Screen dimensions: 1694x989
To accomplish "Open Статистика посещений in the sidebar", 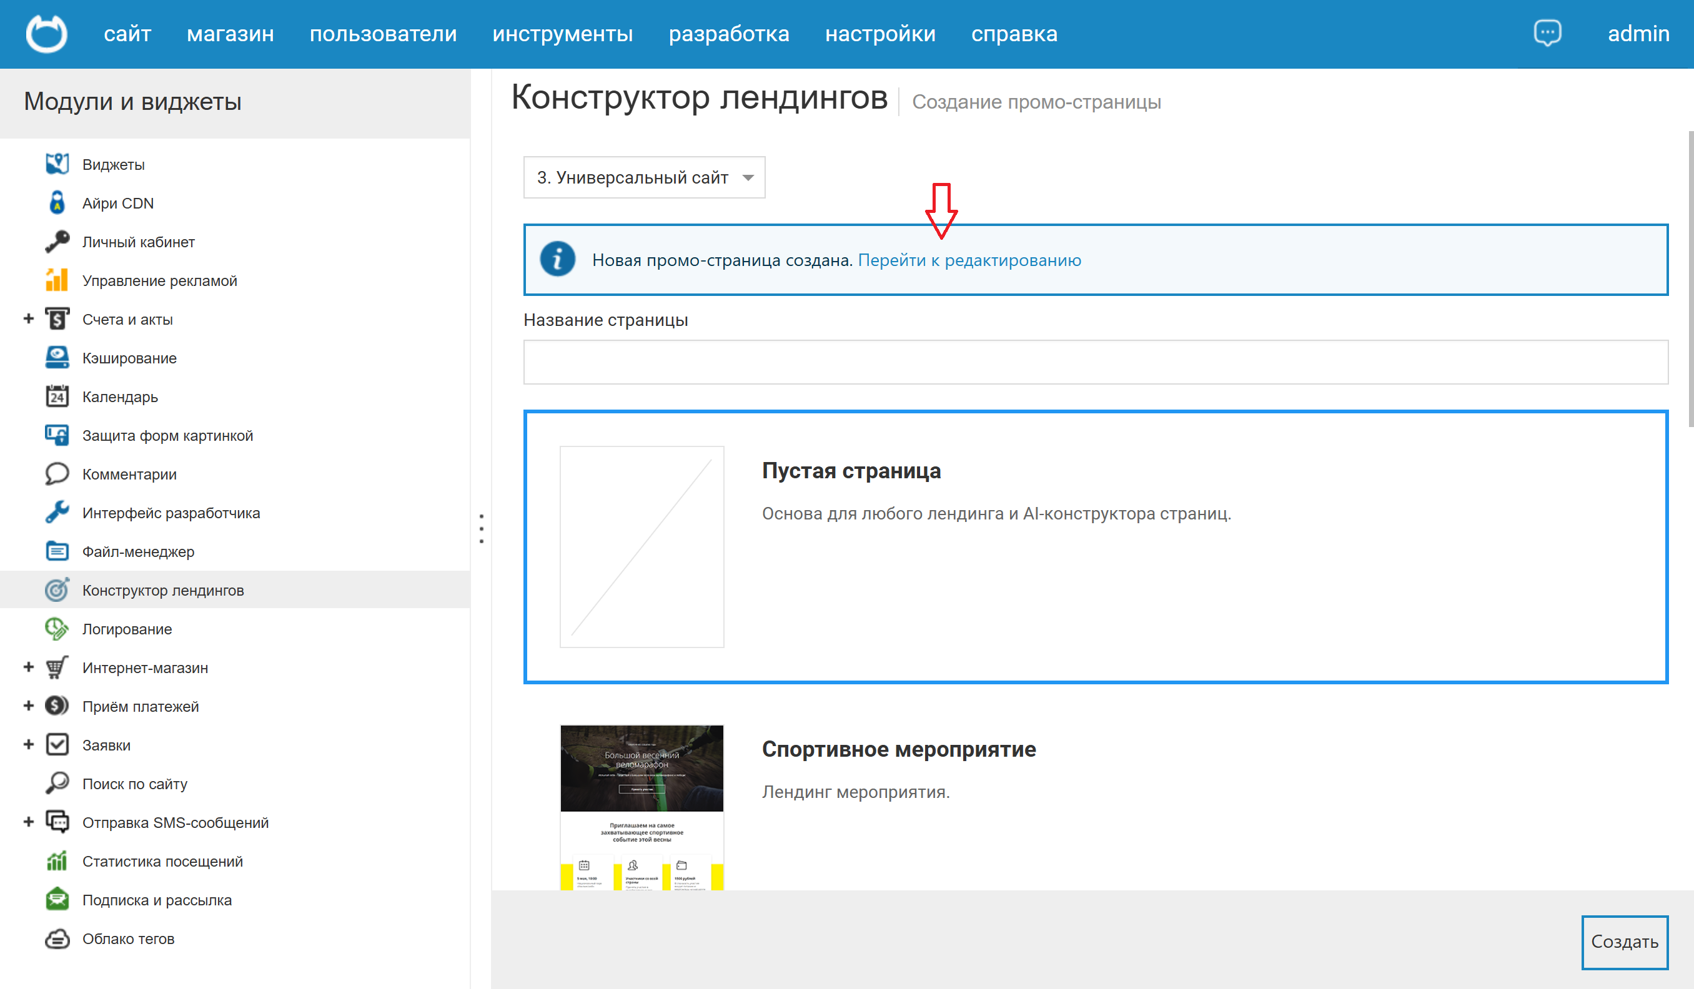I will (x=162, y=862).
